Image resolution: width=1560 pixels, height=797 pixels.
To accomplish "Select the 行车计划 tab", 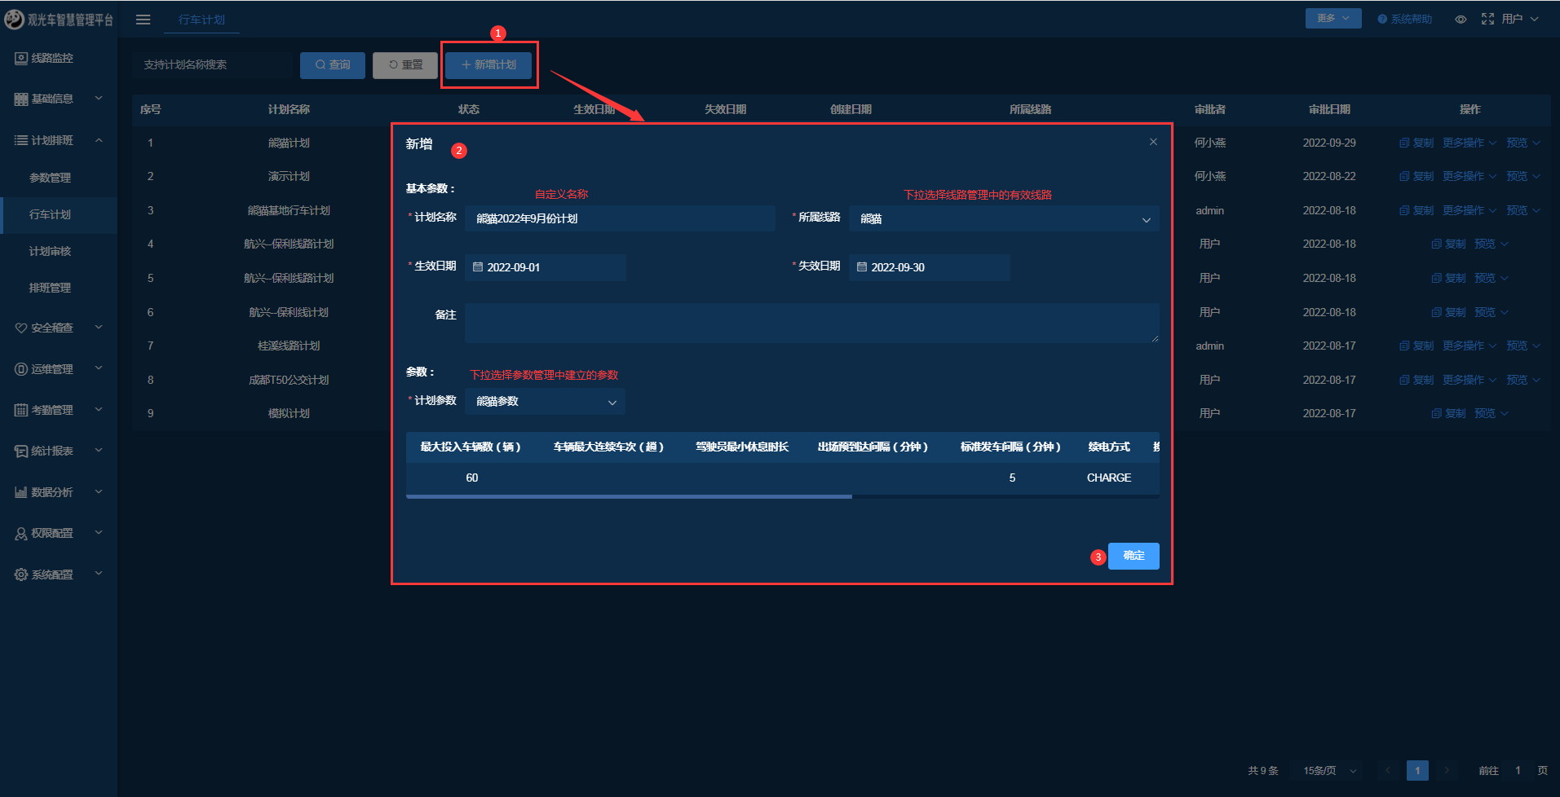I will pyautogui.click(x=201, y=20).
